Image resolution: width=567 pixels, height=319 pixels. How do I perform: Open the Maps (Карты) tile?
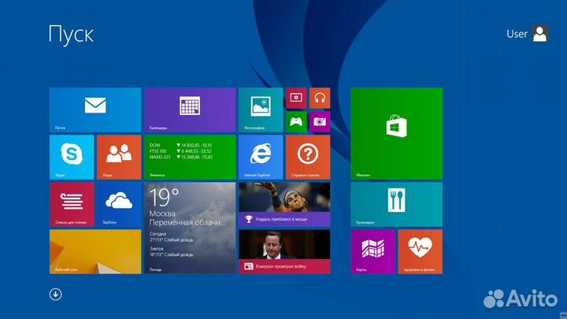coord(372,252)
